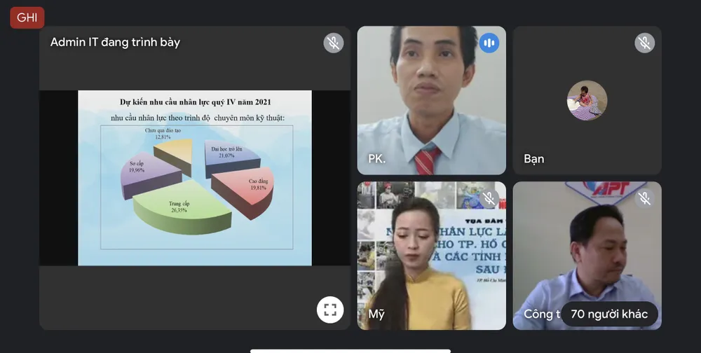
Task: Tap the home indicator bar at bottom
Action: tap(350, 350)
